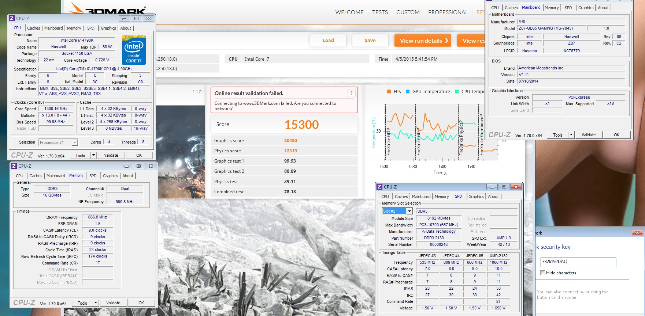Click the Z87-GD65 GAMING model field
The width and height of the screenshot is (645, 316).
coord(552,28)
